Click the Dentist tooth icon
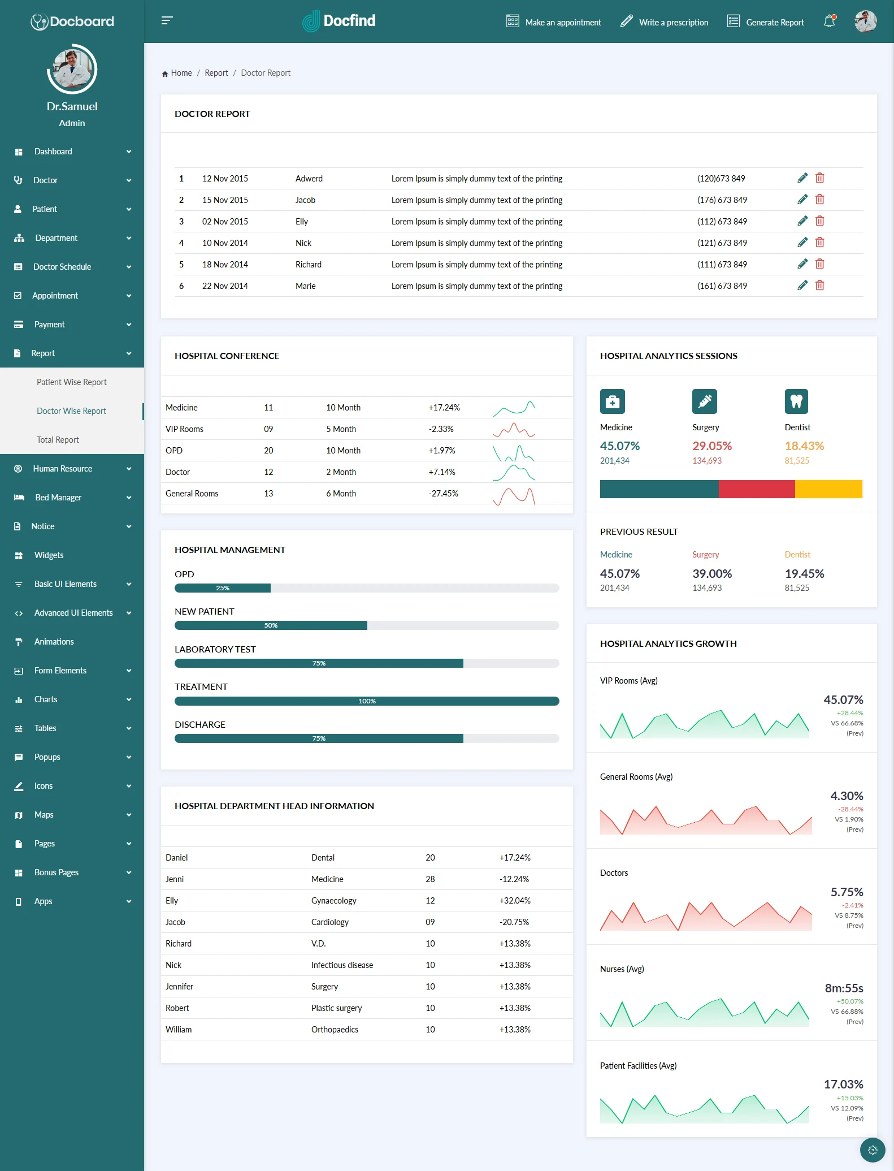This screenshot has width=894, height=1171. (x=796, y=401)
